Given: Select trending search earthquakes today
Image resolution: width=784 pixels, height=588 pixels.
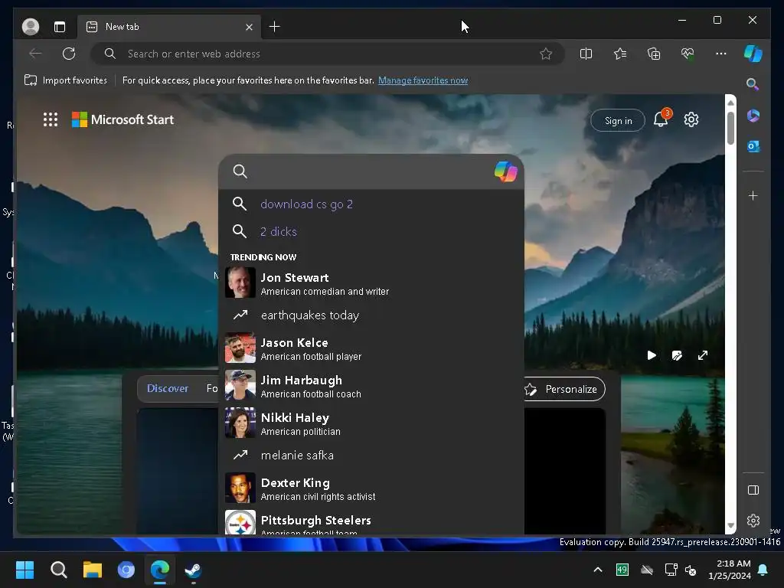Looking at the screenshot, I should click(x=371, y=315).
